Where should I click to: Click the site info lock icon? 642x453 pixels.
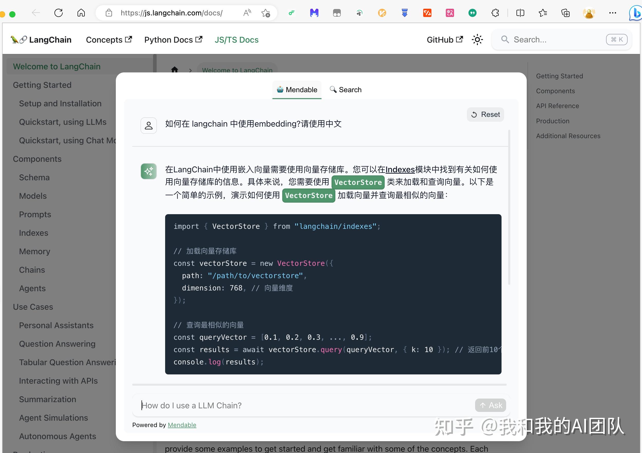tap(109, 13)
